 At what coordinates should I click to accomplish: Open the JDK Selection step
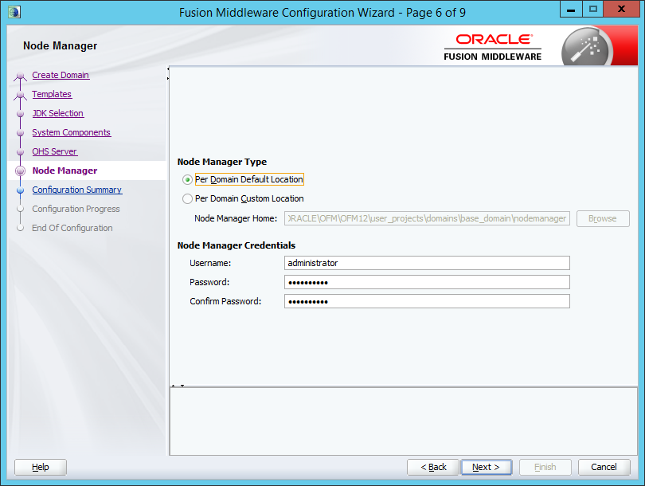57,113
